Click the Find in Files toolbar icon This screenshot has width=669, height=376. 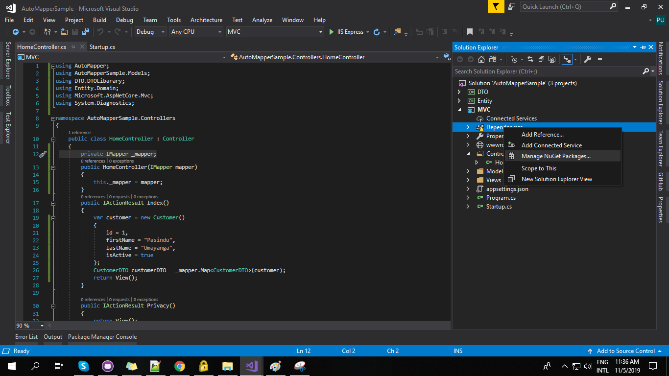[x=397, y=32]
